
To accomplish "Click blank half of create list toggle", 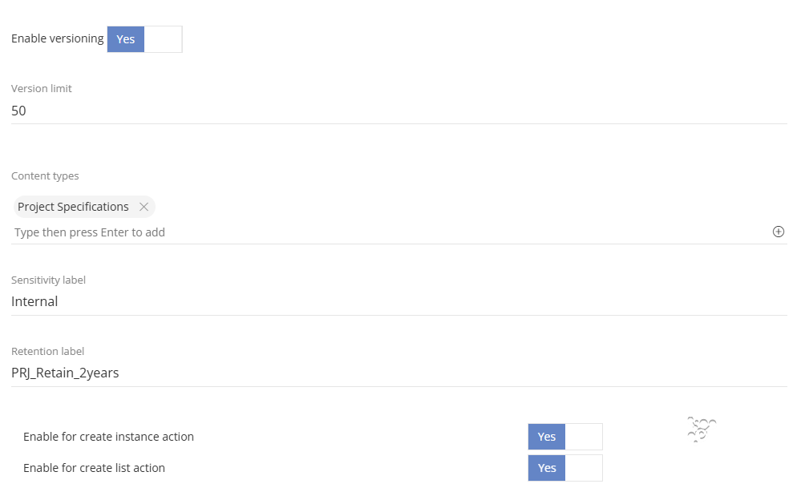I will [585, 468].
